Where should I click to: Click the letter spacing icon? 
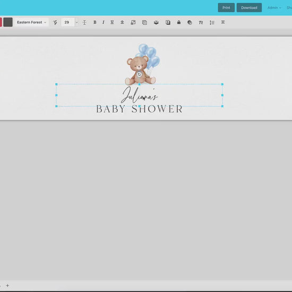tap(223, 22)
